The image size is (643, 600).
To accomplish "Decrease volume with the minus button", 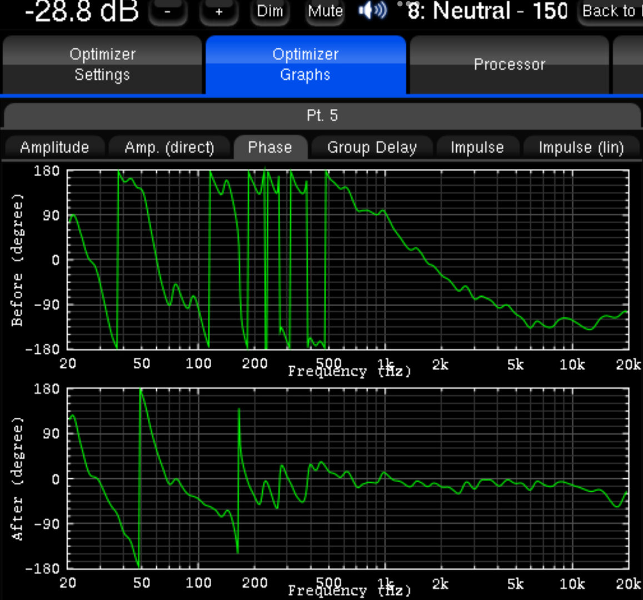I will 168,12.
